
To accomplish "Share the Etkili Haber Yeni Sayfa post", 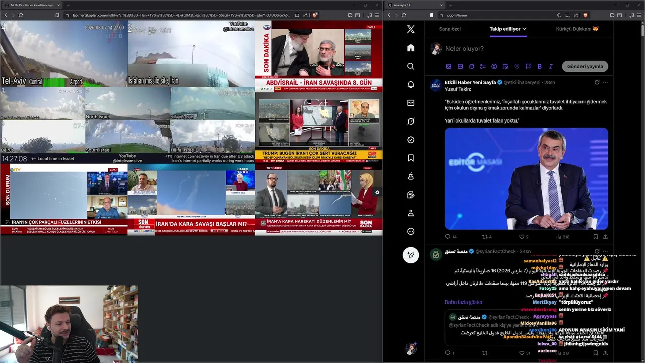I will pyautogui.click(x=605, y=237).
